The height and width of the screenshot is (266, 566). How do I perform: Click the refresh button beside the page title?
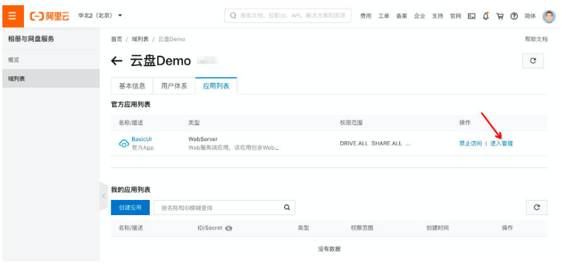pos(533,61)
